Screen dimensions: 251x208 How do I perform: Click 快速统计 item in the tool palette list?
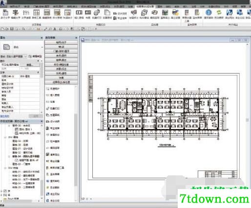tap(53, 89)
